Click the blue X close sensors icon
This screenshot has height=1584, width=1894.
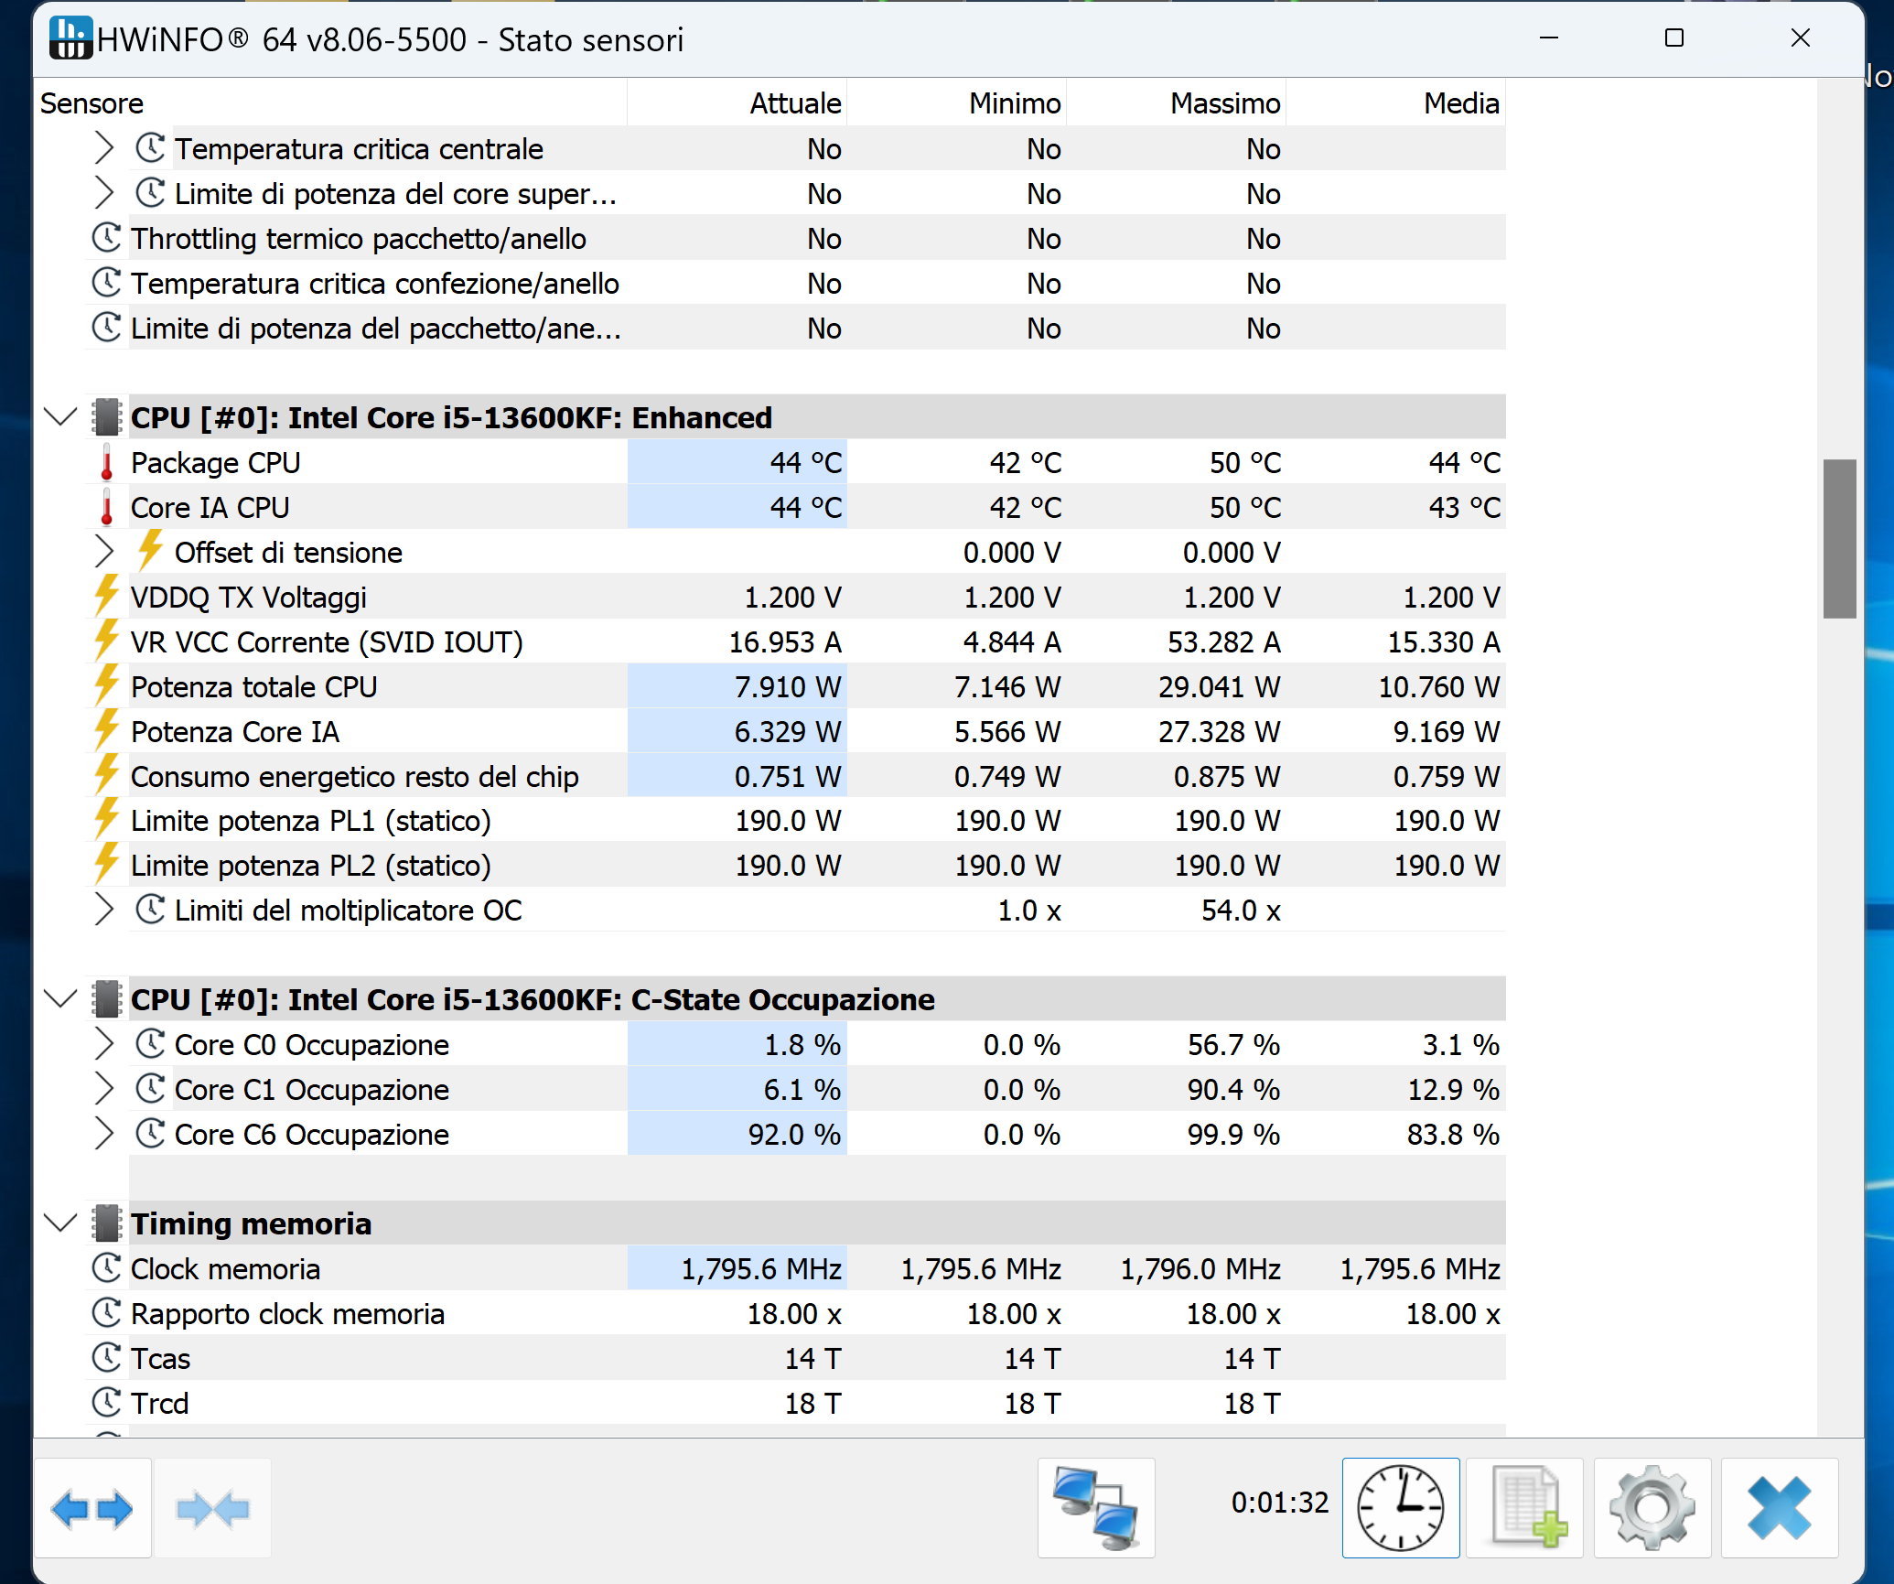point(1779,1508)
